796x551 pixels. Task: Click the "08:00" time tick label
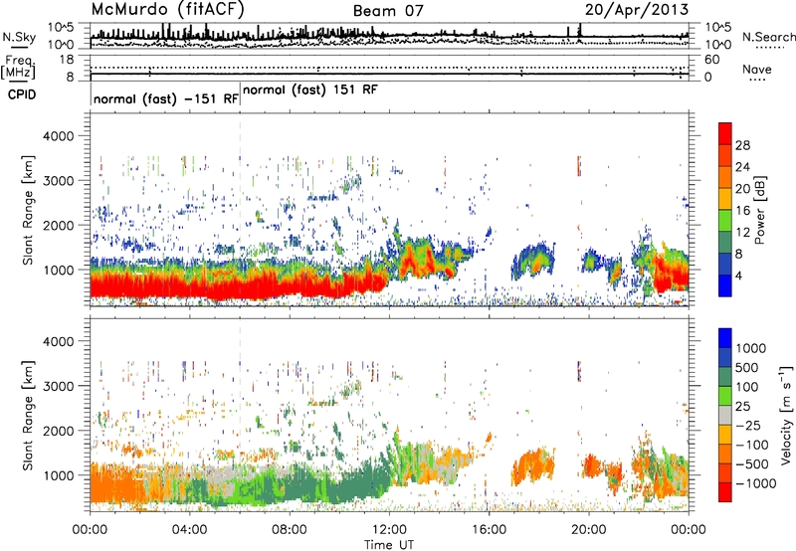click(x=290, y=530)
